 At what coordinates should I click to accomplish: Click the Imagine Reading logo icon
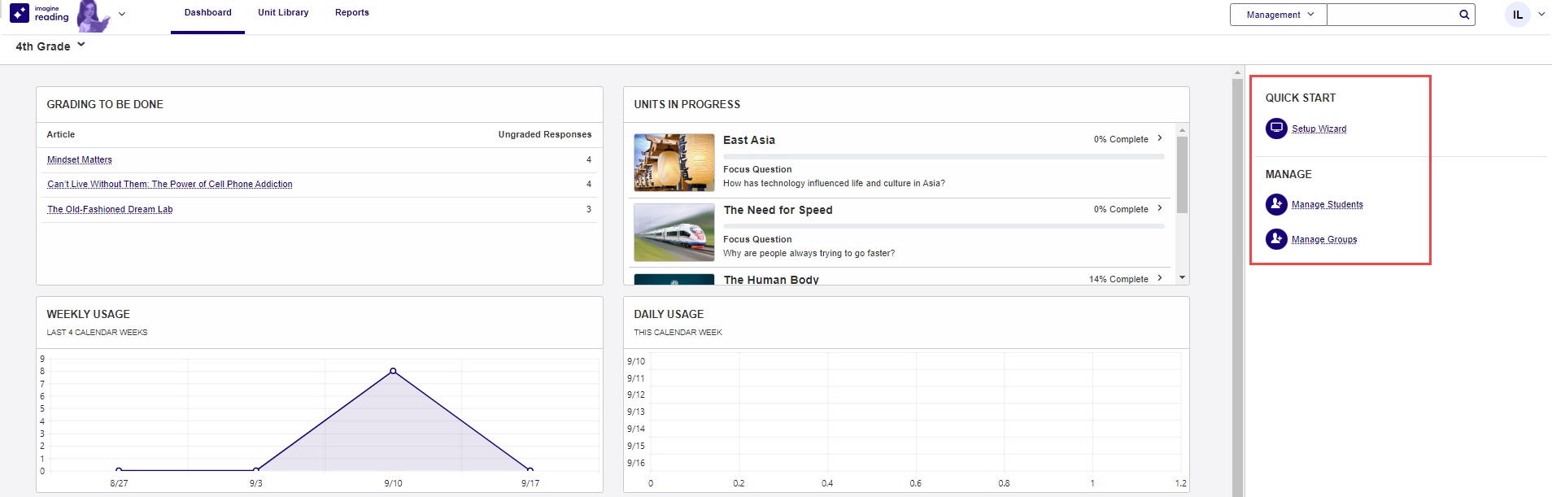point(20,13)
